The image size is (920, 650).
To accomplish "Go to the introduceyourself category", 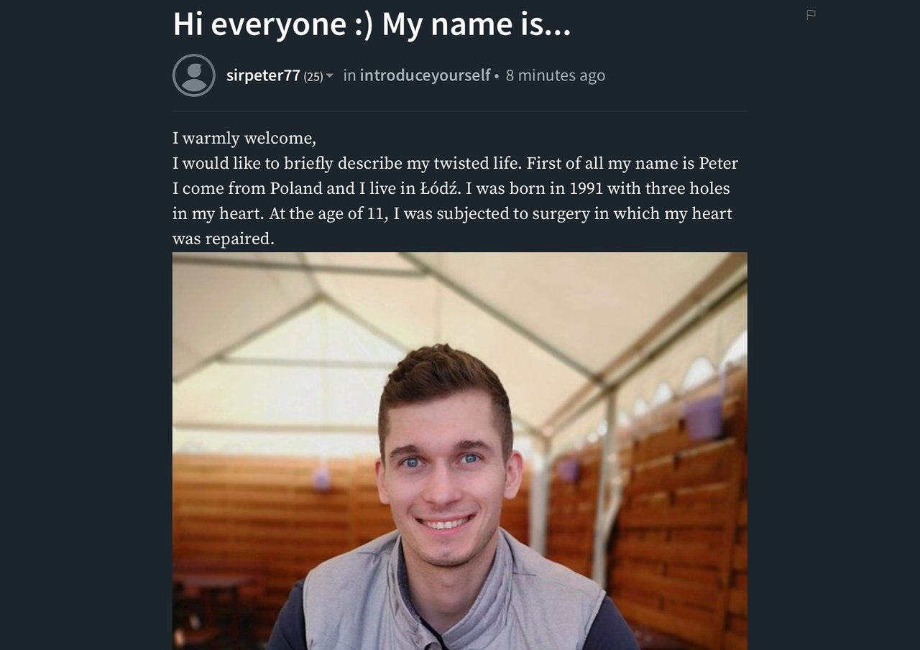I will point(425,75).
